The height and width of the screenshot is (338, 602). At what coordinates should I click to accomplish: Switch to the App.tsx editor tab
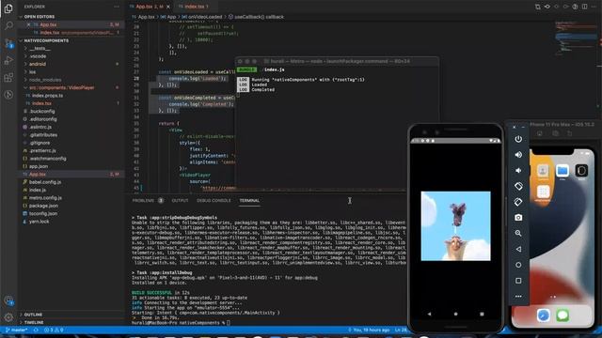pos(149,7)
